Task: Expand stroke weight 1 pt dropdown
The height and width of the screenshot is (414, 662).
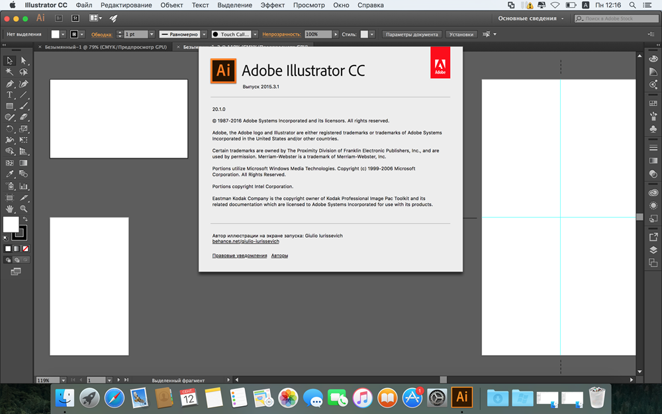Action: click(152, 34)
